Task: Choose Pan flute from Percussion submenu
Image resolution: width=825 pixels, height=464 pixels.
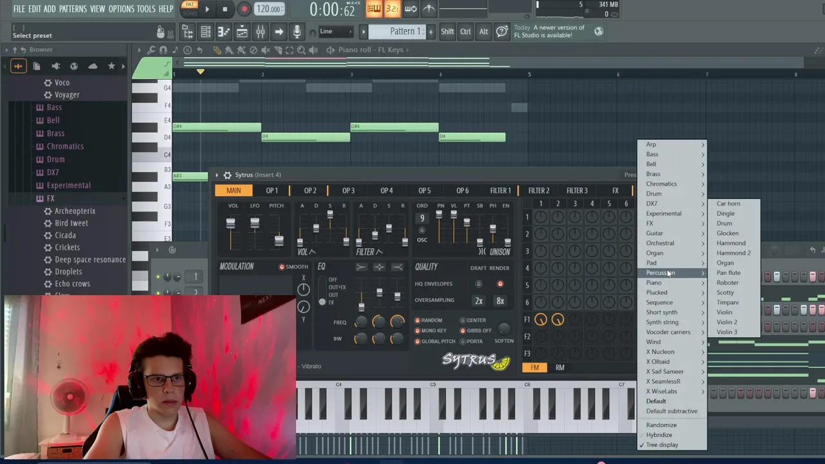Action: 733,273
